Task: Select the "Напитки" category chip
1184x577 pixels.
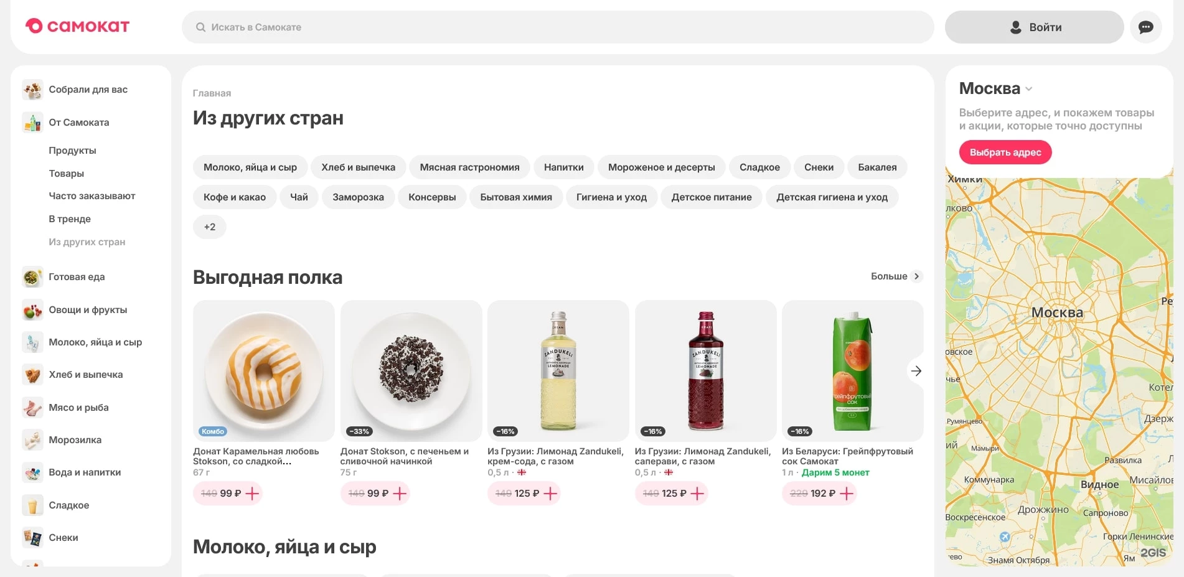Action: click(x=563, y=167)
